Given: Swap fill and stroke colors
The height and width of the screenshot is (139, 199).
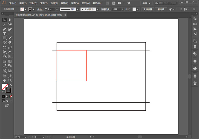Looking at the screenshot, I should (11, 85).
